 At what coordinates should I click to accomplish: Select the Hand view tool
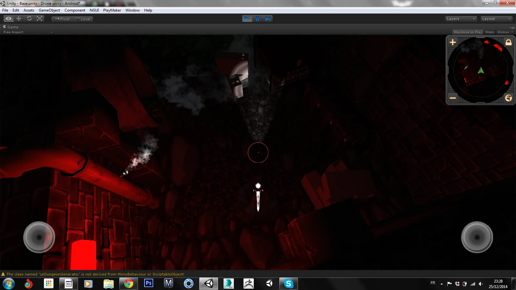point(8,19)
